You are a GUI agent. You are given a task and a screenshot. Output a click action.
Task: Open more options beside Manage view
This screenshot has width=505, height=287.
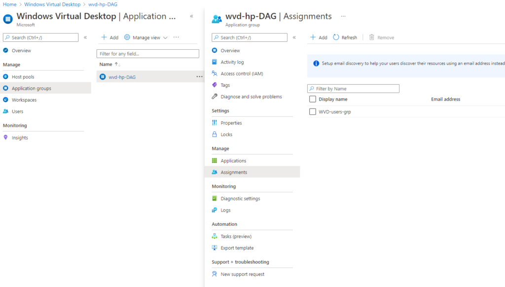pyautogui.click(x=176, y=37)
